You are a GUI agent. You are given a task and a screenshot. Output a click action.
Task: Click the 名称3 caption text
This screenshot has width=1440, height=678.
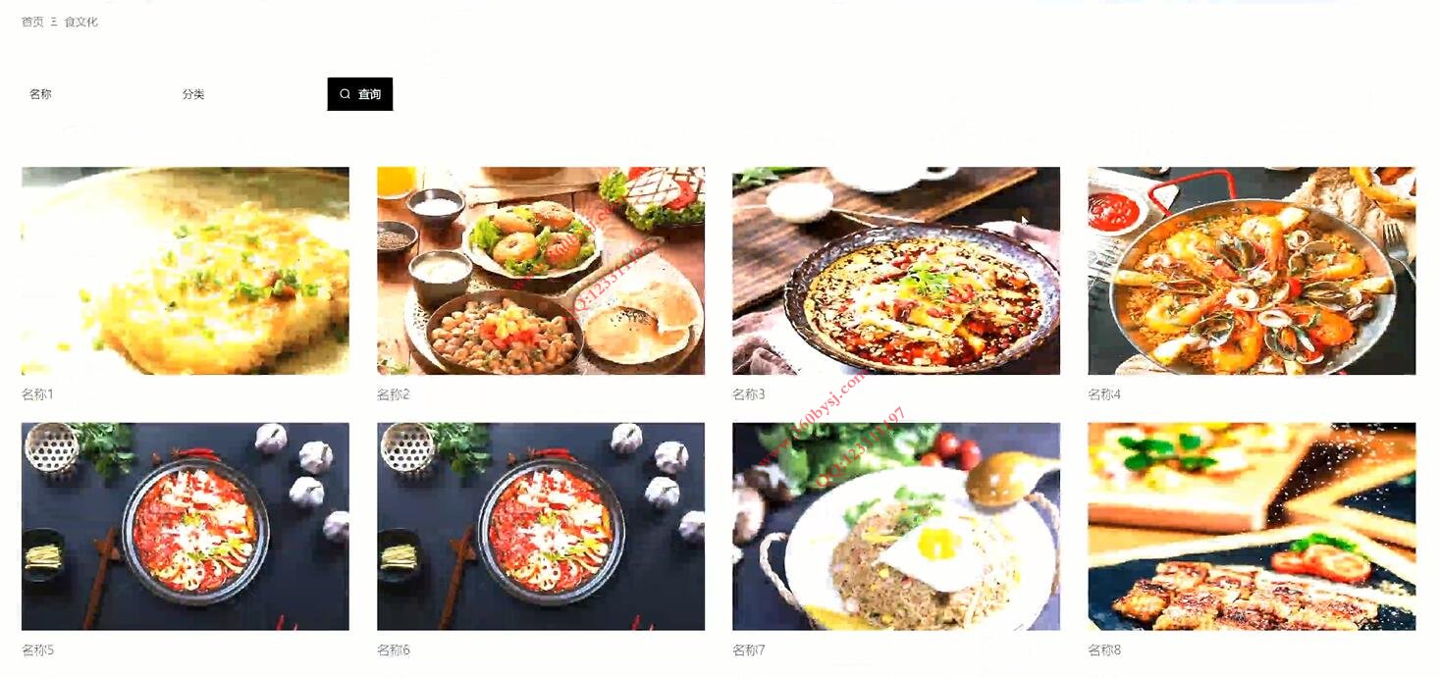coord(748,394)
